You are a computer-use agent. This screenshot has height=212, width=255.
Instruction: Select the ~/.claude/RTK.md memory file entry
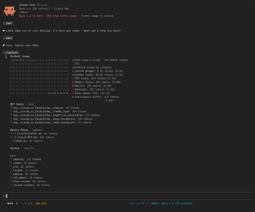(34, 137)
